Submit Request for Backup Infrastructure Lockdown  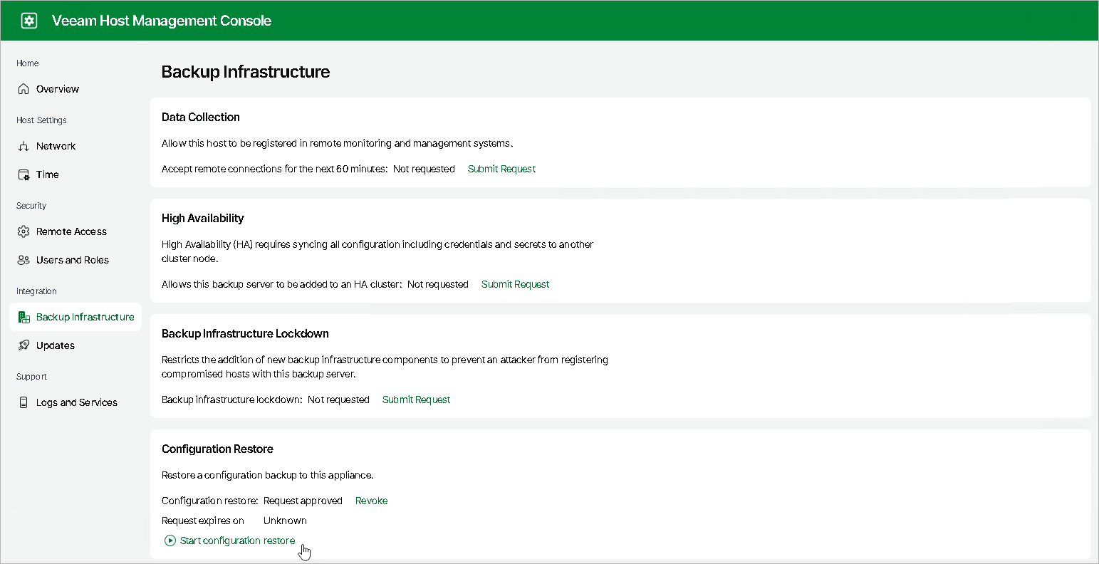coord(416,399)
